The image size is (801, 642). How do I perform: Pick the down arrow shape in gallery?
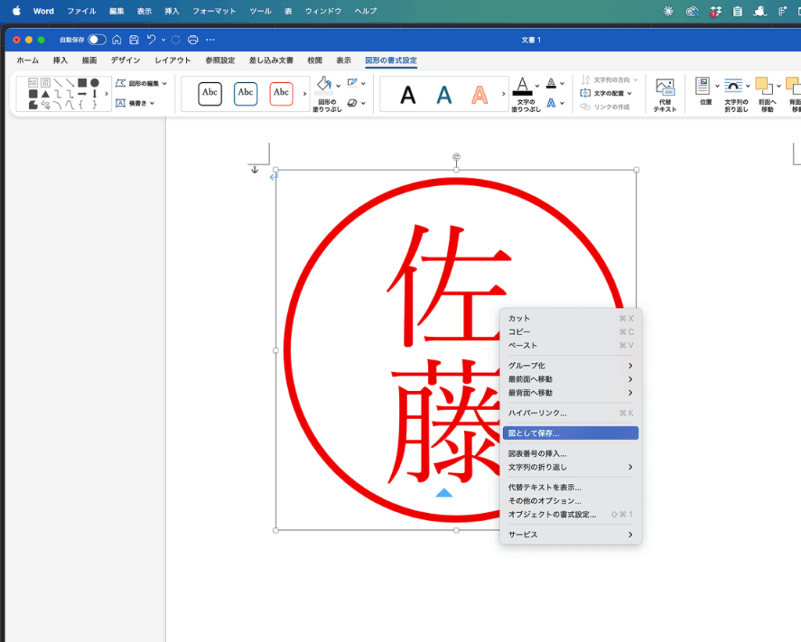coord(95,94)
